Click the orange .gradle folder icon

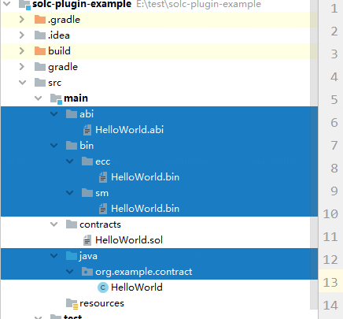pos(40,20)
